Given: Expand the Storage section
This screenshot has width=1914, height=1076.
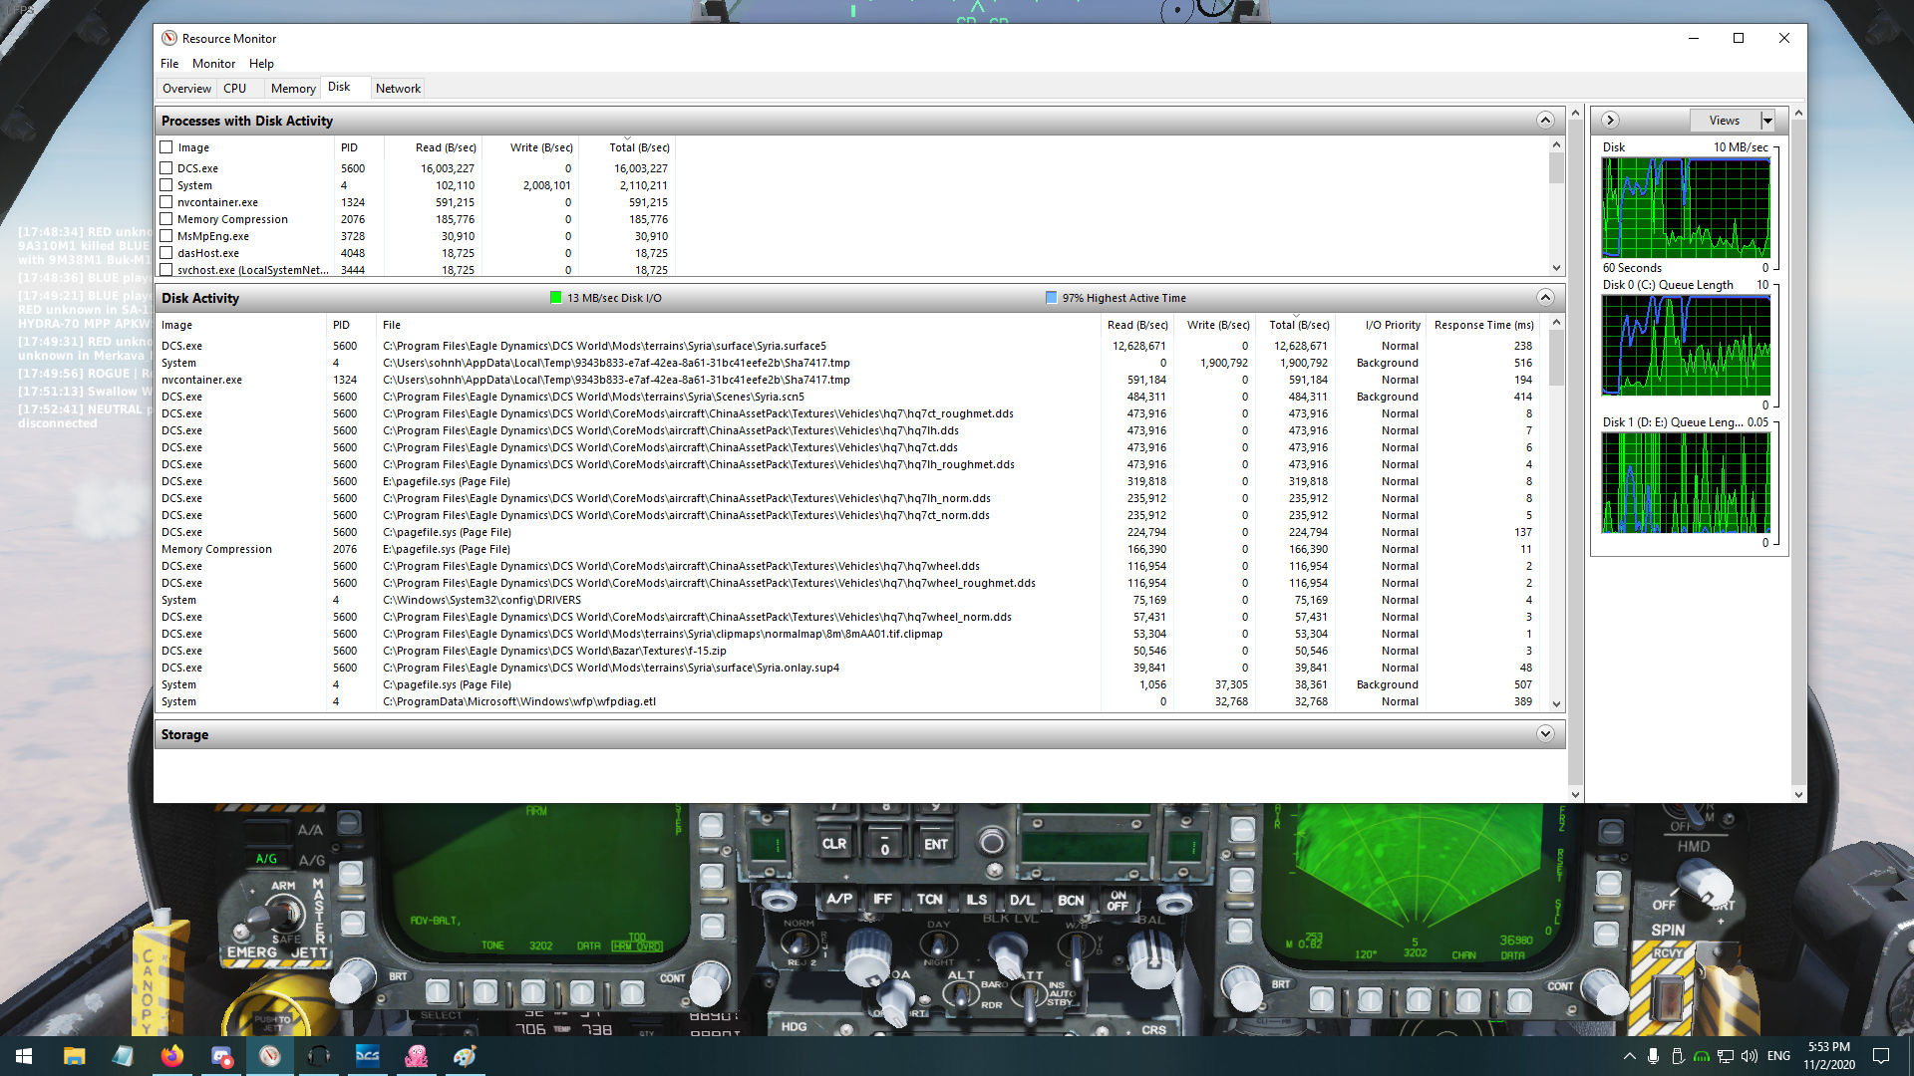Looking at the screenshot, I should pos(1545,734).
